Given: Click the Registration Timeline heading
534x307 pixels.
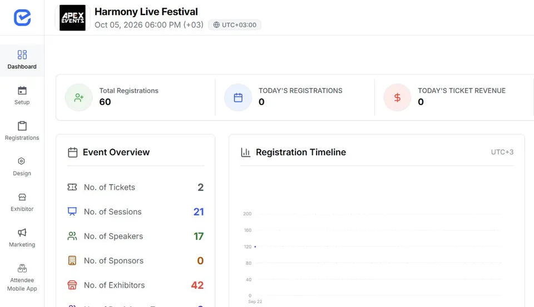Looking at the screenshot, I should (x=301, y=152).
